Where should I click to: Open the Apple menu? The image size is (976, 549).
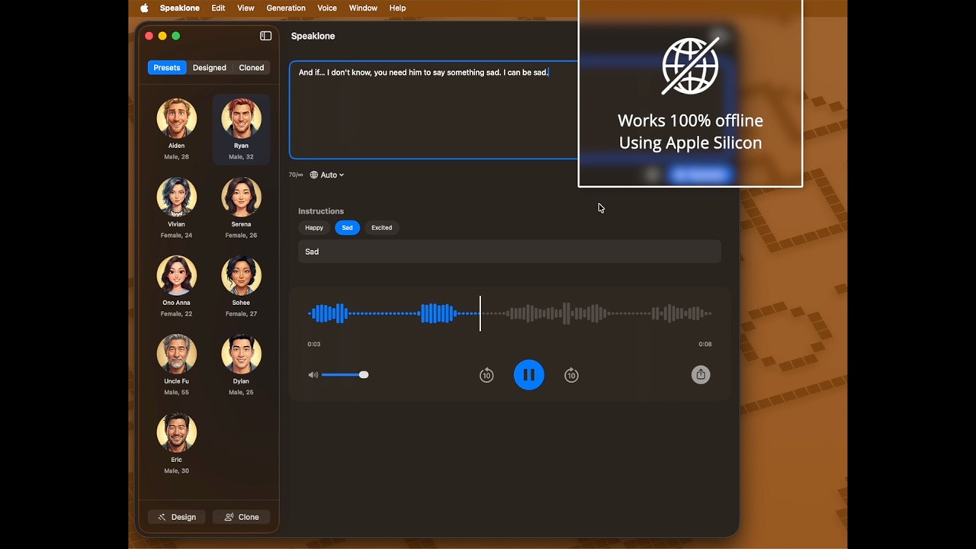(144, 8)
